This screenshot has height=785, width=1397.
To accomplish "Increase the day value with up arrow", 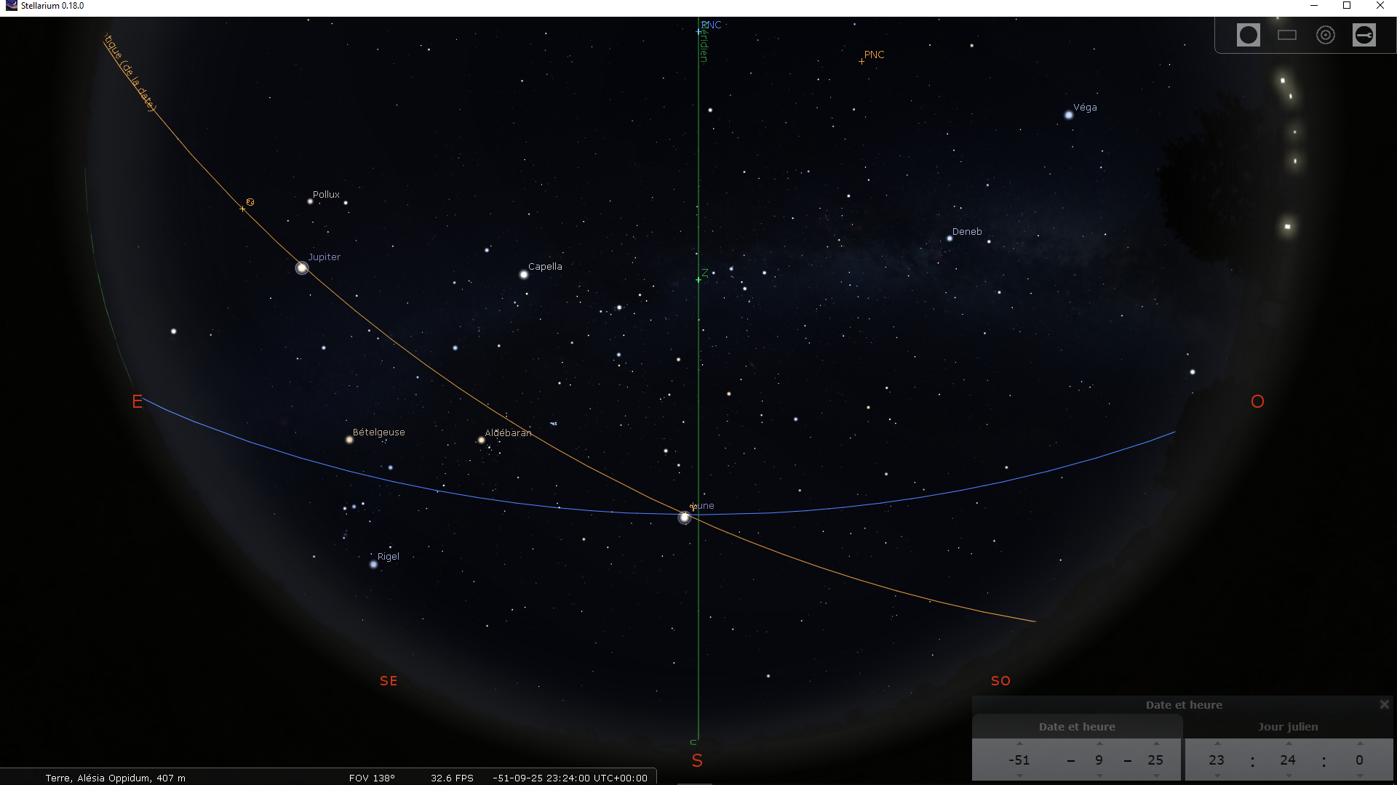I will click(x=1156, y=744).
